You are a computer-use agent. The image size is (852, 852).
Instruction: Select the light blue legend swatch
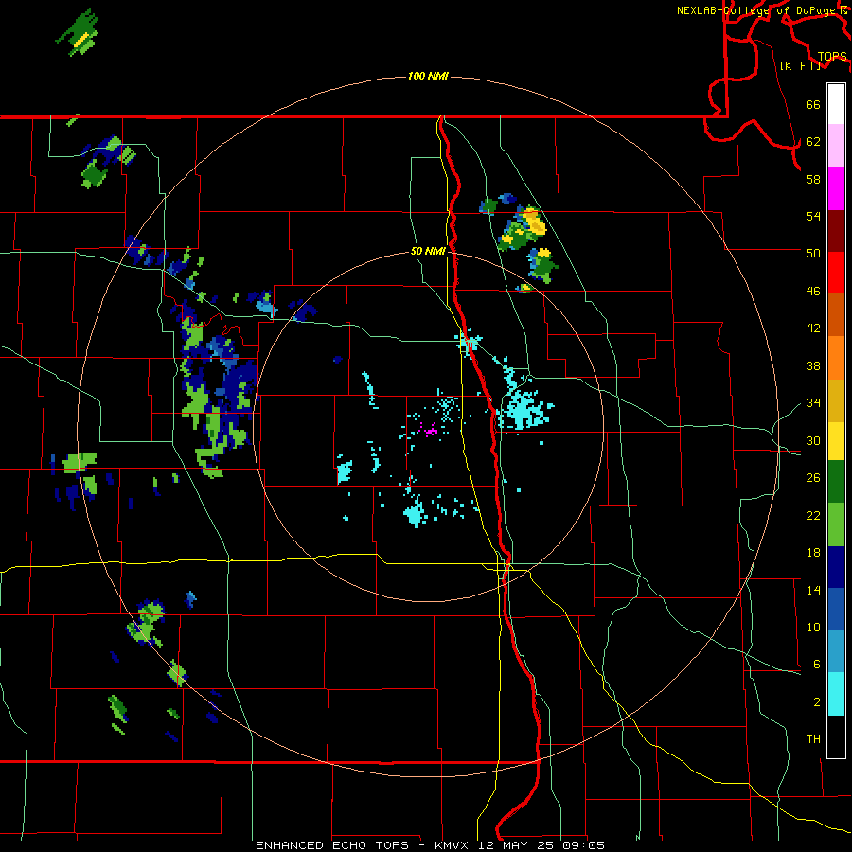(x=836, y=651)
